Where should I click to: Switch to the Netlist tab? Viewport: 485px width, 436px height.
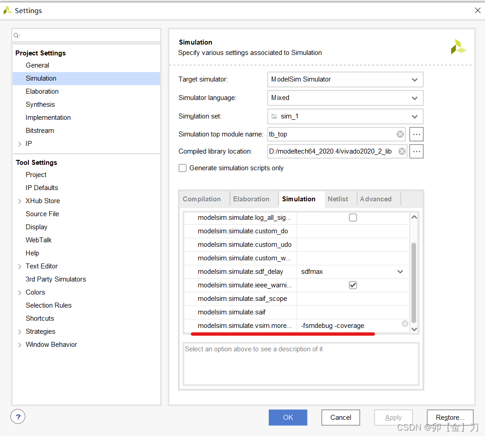(338, 199)
